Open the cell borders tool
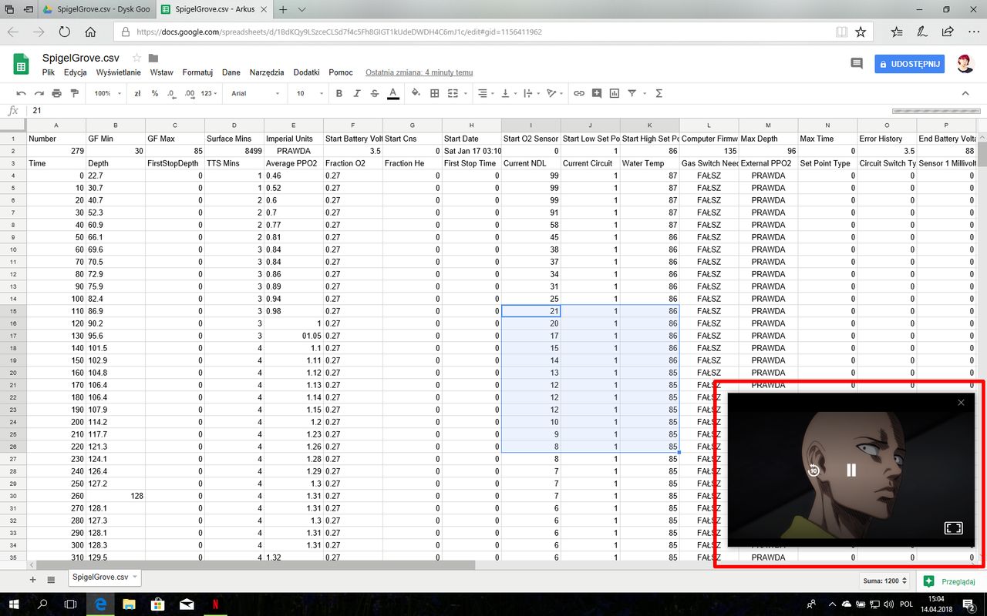 (x=434, y=93)
